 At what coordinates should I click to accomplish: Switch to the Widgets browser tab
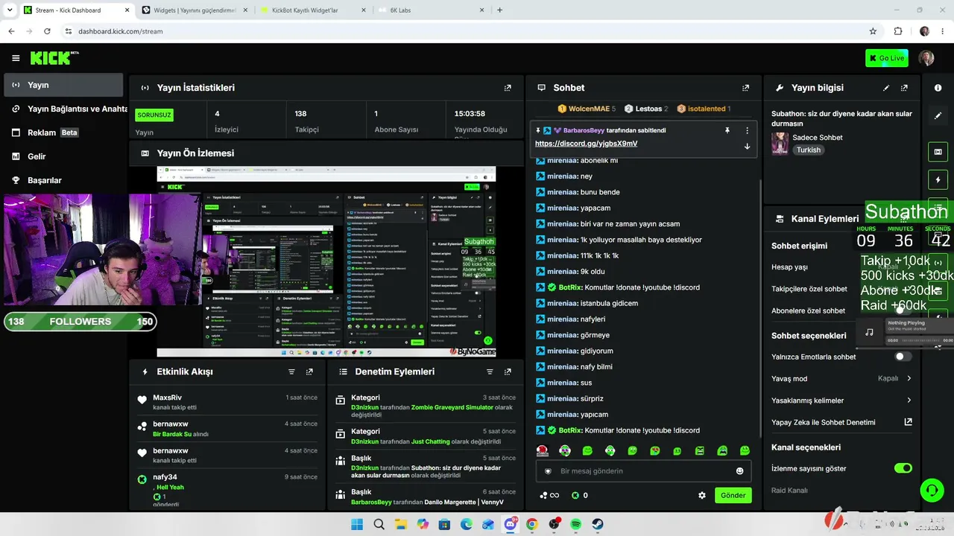click(x=194, y=10)
